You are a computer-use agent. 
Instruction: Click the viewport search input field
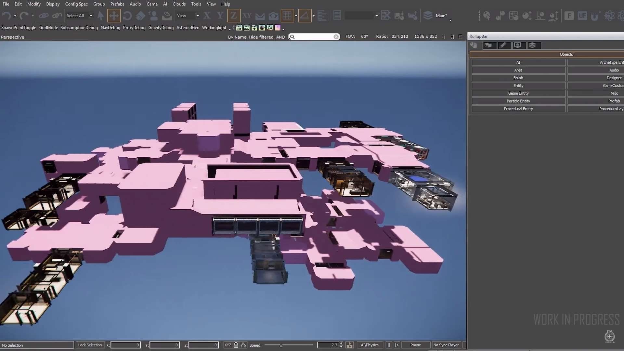(x=314, y=37)
